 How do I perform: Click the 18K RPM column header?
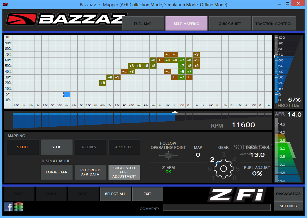268,105
